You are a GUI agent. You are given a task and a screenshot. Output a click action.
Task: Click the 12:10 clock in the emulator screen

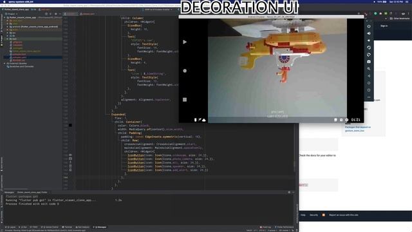355,120
